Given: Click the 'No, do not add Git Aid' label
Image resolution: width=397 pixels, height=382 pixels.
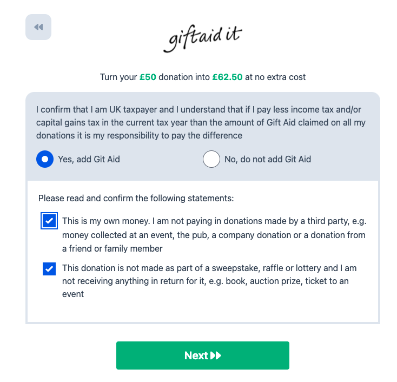Looking at the screenshot, I should tap(267, 159).
